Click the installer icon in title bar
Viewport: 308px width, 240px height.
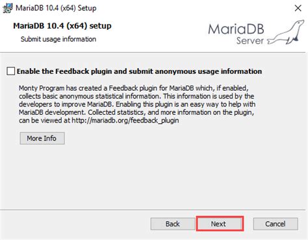[x=7, y=8]
